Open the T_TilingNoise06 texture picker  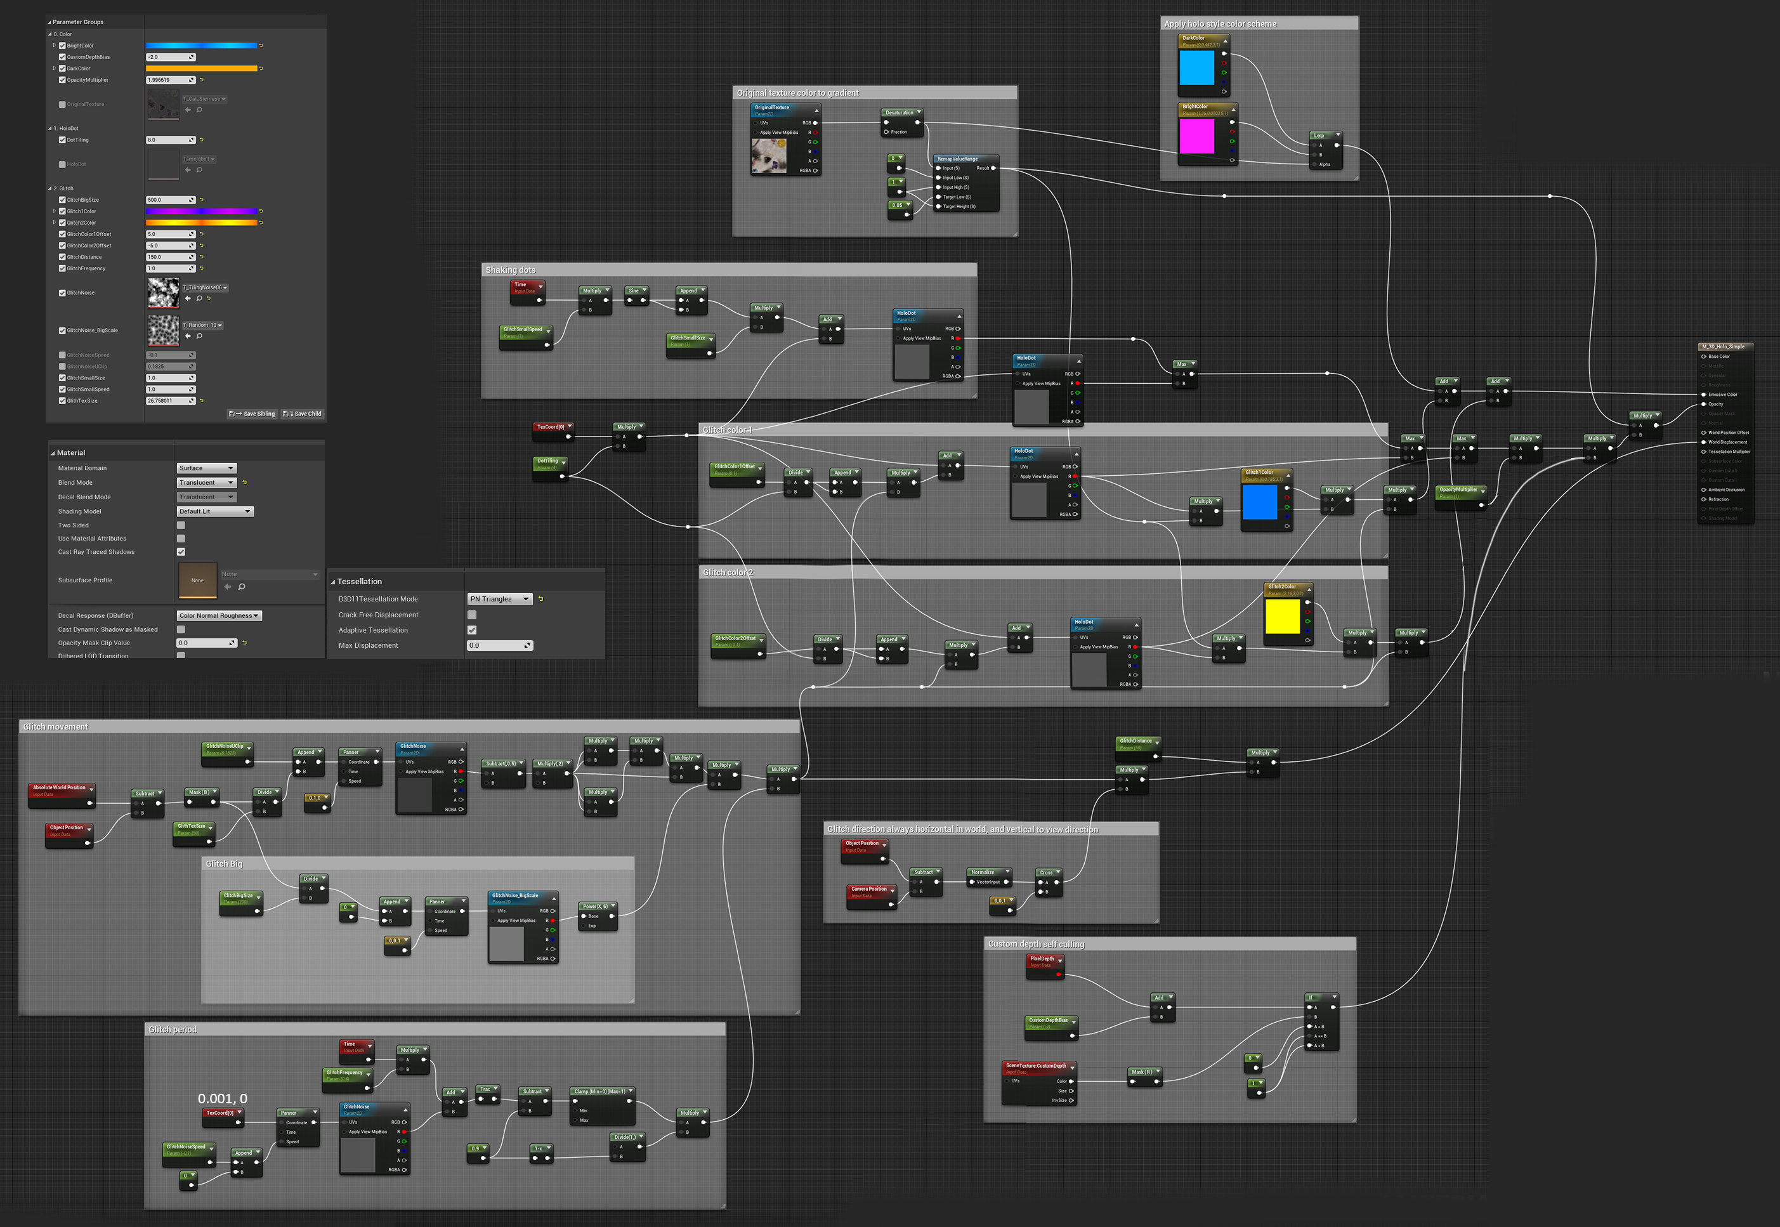tap(205, 287)
